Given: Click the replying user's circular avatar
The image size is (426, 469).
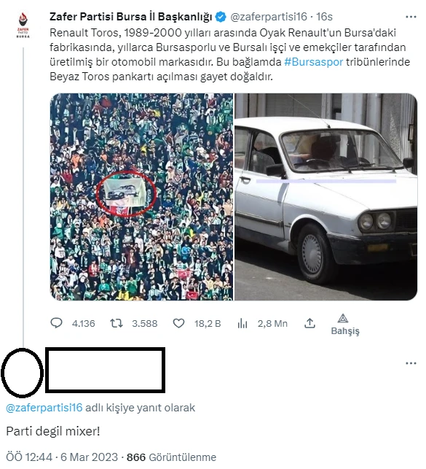Looking at the screenshot, I should [x=22, y=373].
